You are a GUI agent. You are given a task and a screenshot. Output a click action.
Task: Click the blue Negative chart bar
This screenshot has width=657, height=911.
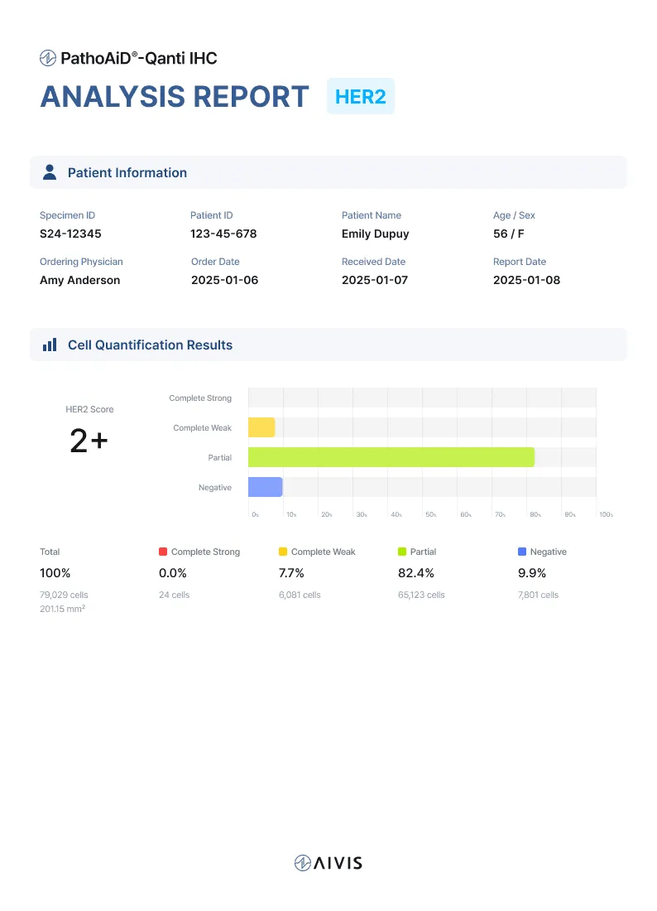pos(265,487)
